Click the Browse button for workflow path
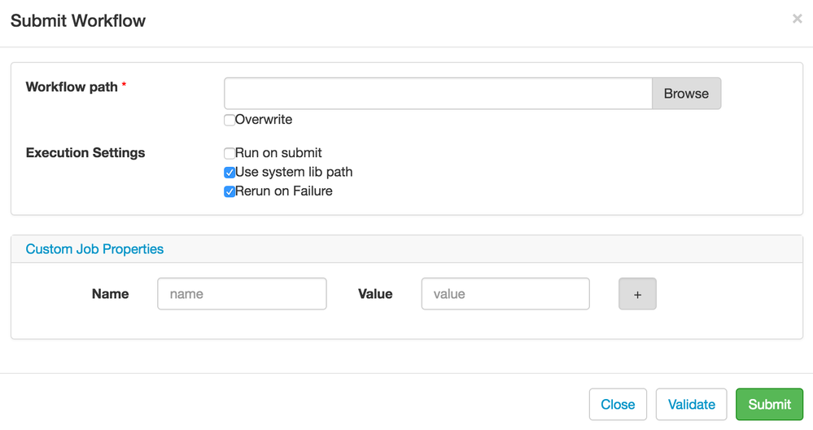The height and width of the screenshot is (430, 813). pyautogui.click(x=686, y=94)
